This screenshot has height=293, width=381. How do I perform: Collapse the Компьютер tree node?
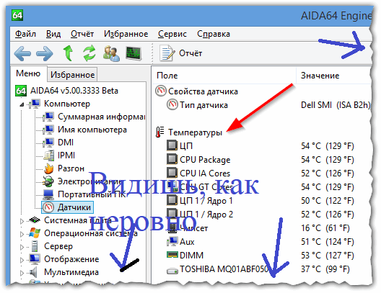pyautogui.click(x=22, y=104)
